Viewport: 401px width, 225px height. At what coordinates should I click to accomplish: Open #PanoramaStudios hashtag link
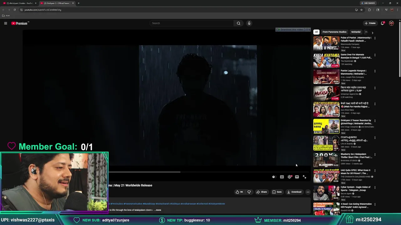(x=133, y=204)
